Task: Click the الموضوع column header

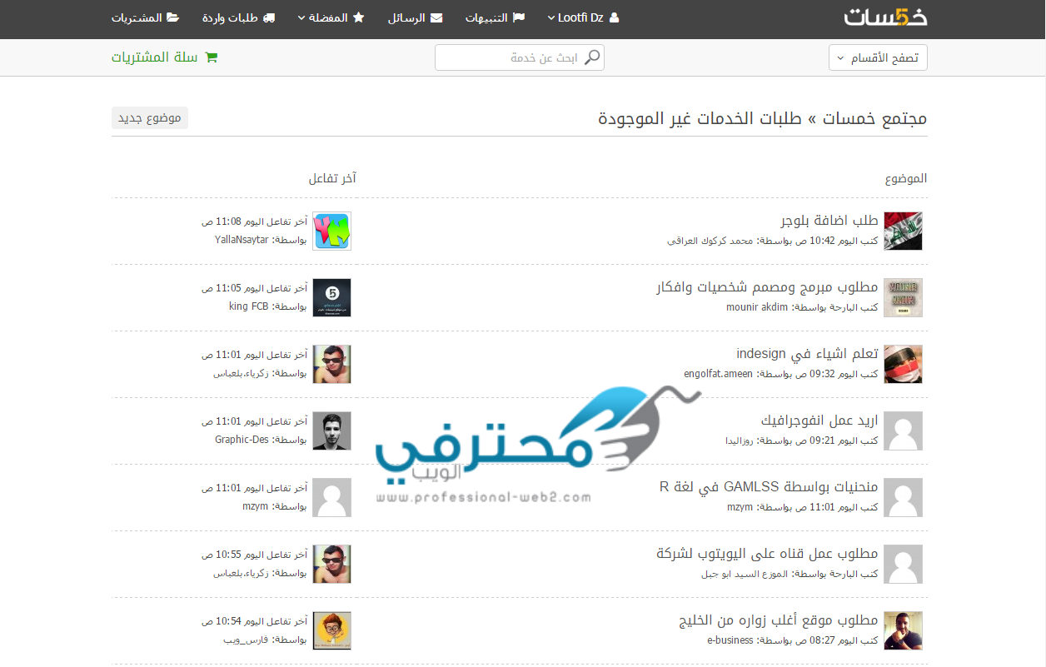Action: (x=906, y=178)
